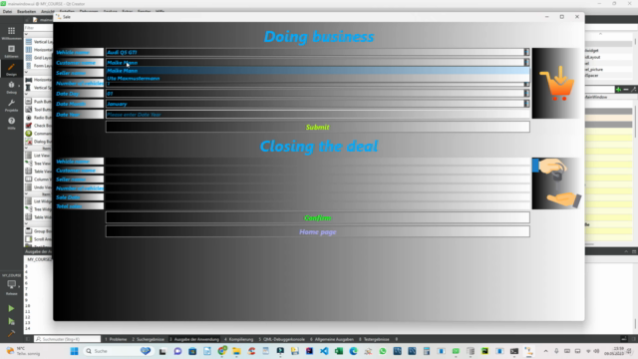Select Form Layout widget in widget box
Image resolution: width=638 pixels, height=359 pixels.
[39, 66]
